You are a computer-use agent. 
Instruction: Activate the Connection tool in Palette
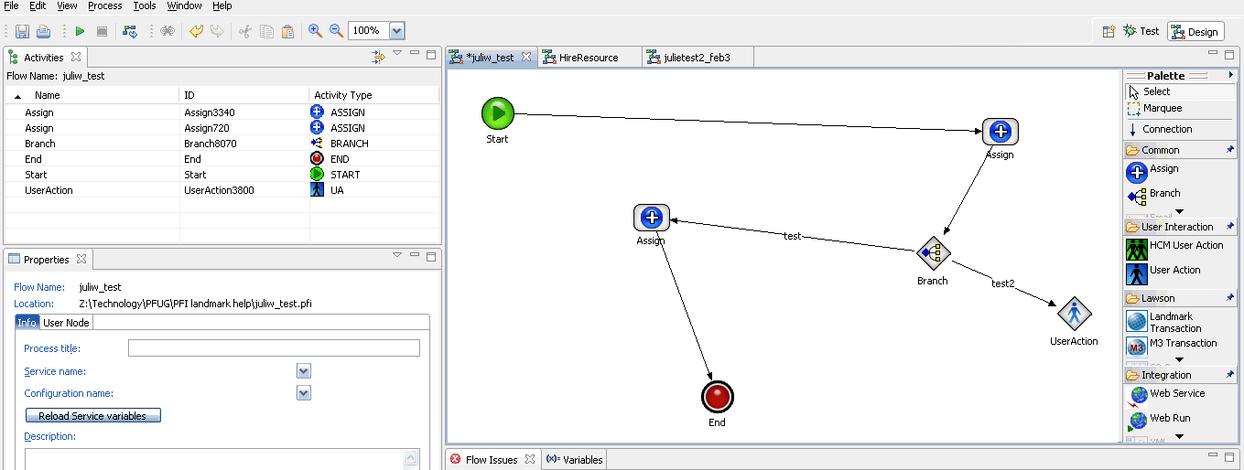(x=1166, y=130)
